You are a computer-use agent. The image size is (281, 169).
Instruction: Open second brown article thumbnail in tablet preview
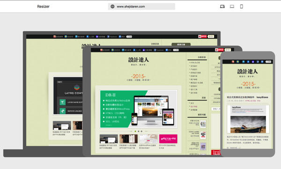pos(128,139)
